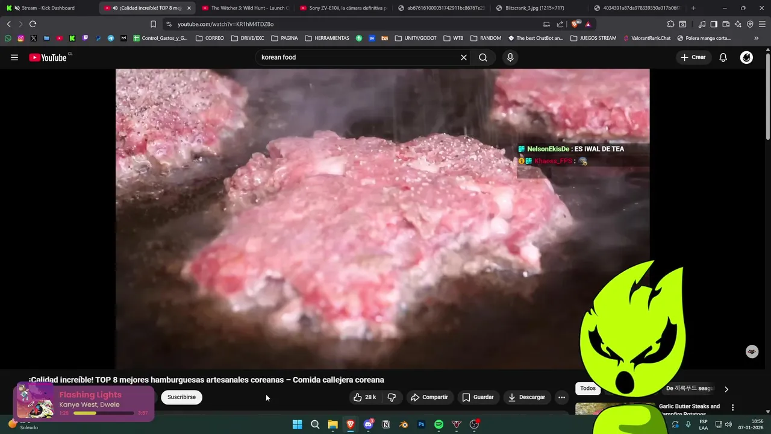Viewport: 771px width, 434px height.
Task: Show hidden bookmarks with double chevron
Action: click(757, 38)
